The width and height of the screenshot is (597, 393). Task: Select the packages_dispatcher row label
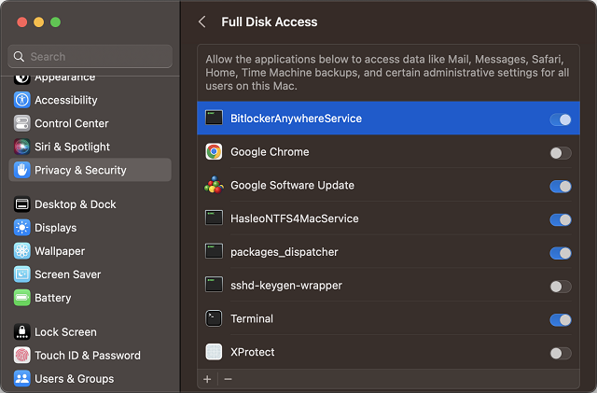pyautogui.click(x=285, y=252)
